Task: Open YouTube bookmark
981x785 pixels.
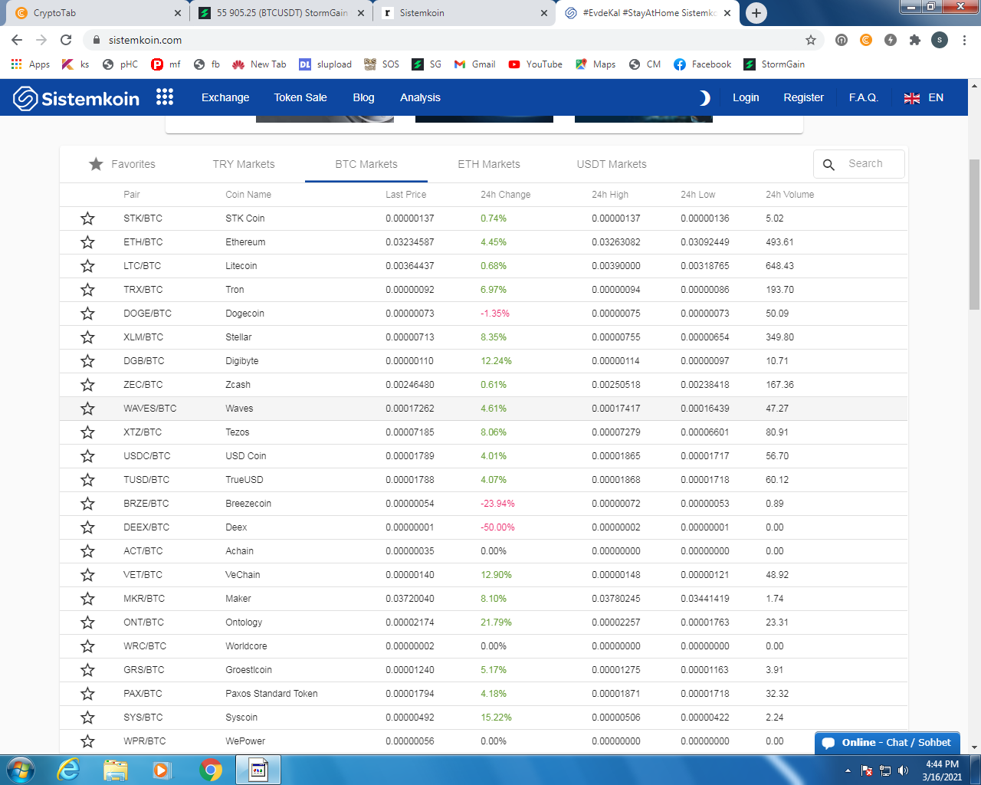Action: [x=535, y=64]
